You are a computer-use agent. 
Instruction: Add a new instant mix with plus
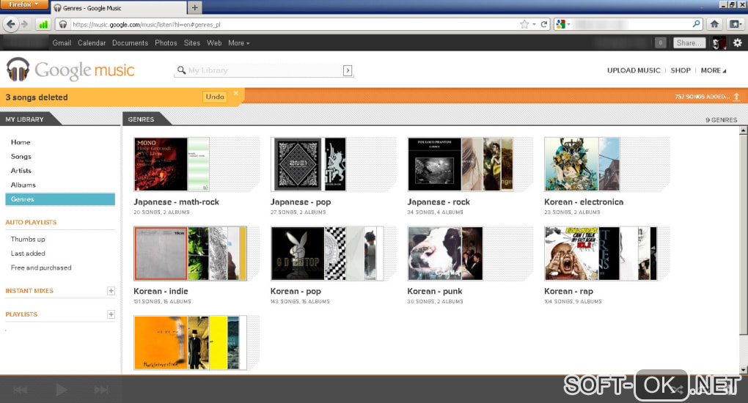click(111, 290)
